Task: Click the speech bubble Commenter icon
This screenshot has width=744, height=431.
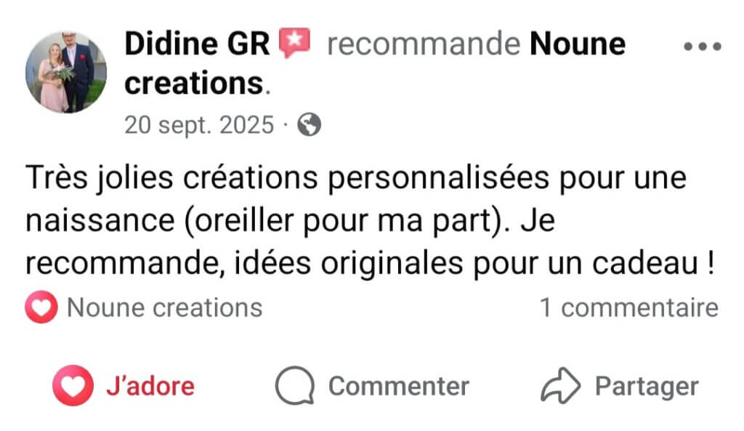Action: point(294,384)
